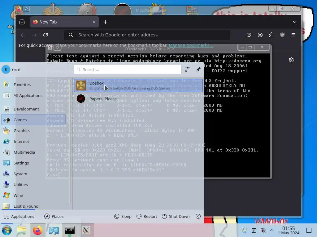Open Internet category

coord(33,141)
